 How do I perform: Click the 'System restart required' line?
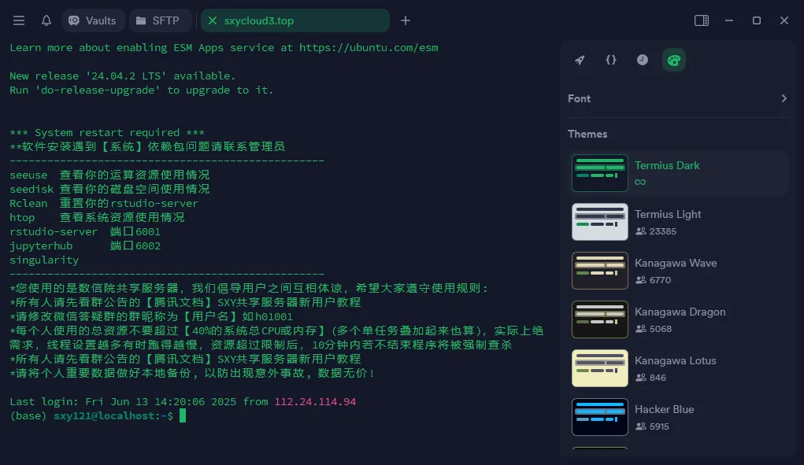[106, 133]
